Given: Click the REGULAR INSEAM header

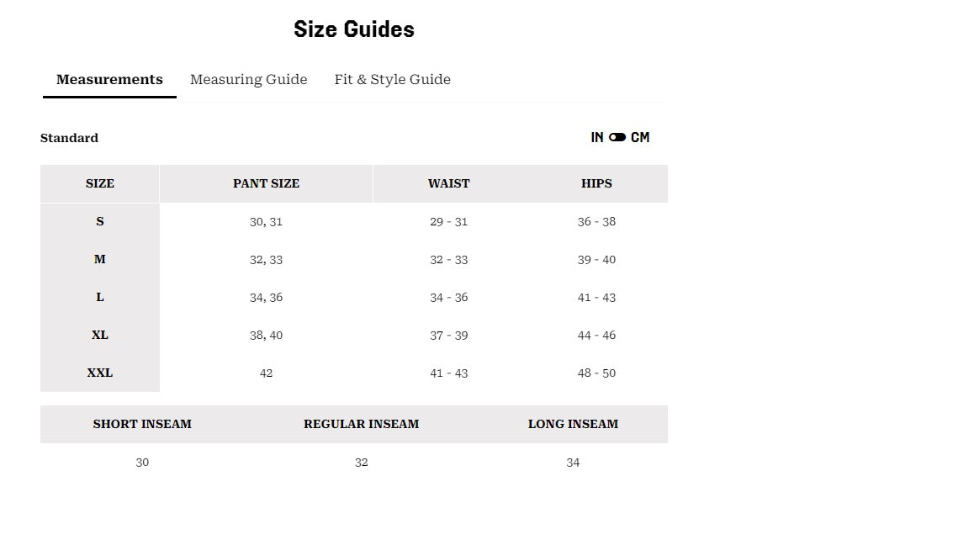Looking at the screenshot, I should [x=362, y=424].
